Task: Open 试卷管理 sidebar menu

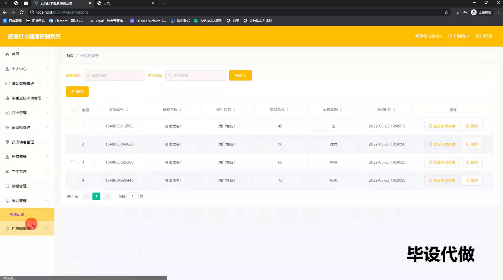Action: (x=27, y=186)
